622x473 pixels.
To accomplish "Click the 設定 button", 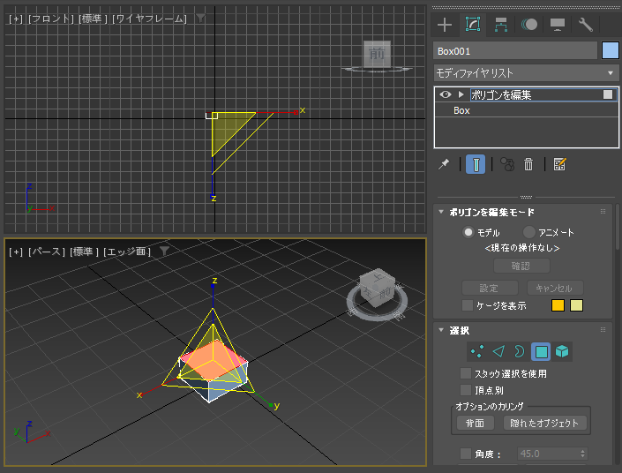I will tap(490, 288).
